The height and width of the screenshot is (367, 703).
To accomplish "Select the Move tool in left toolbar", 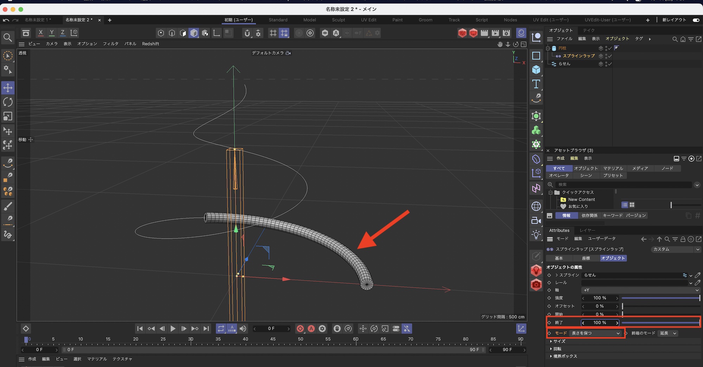I will (8, 88).
